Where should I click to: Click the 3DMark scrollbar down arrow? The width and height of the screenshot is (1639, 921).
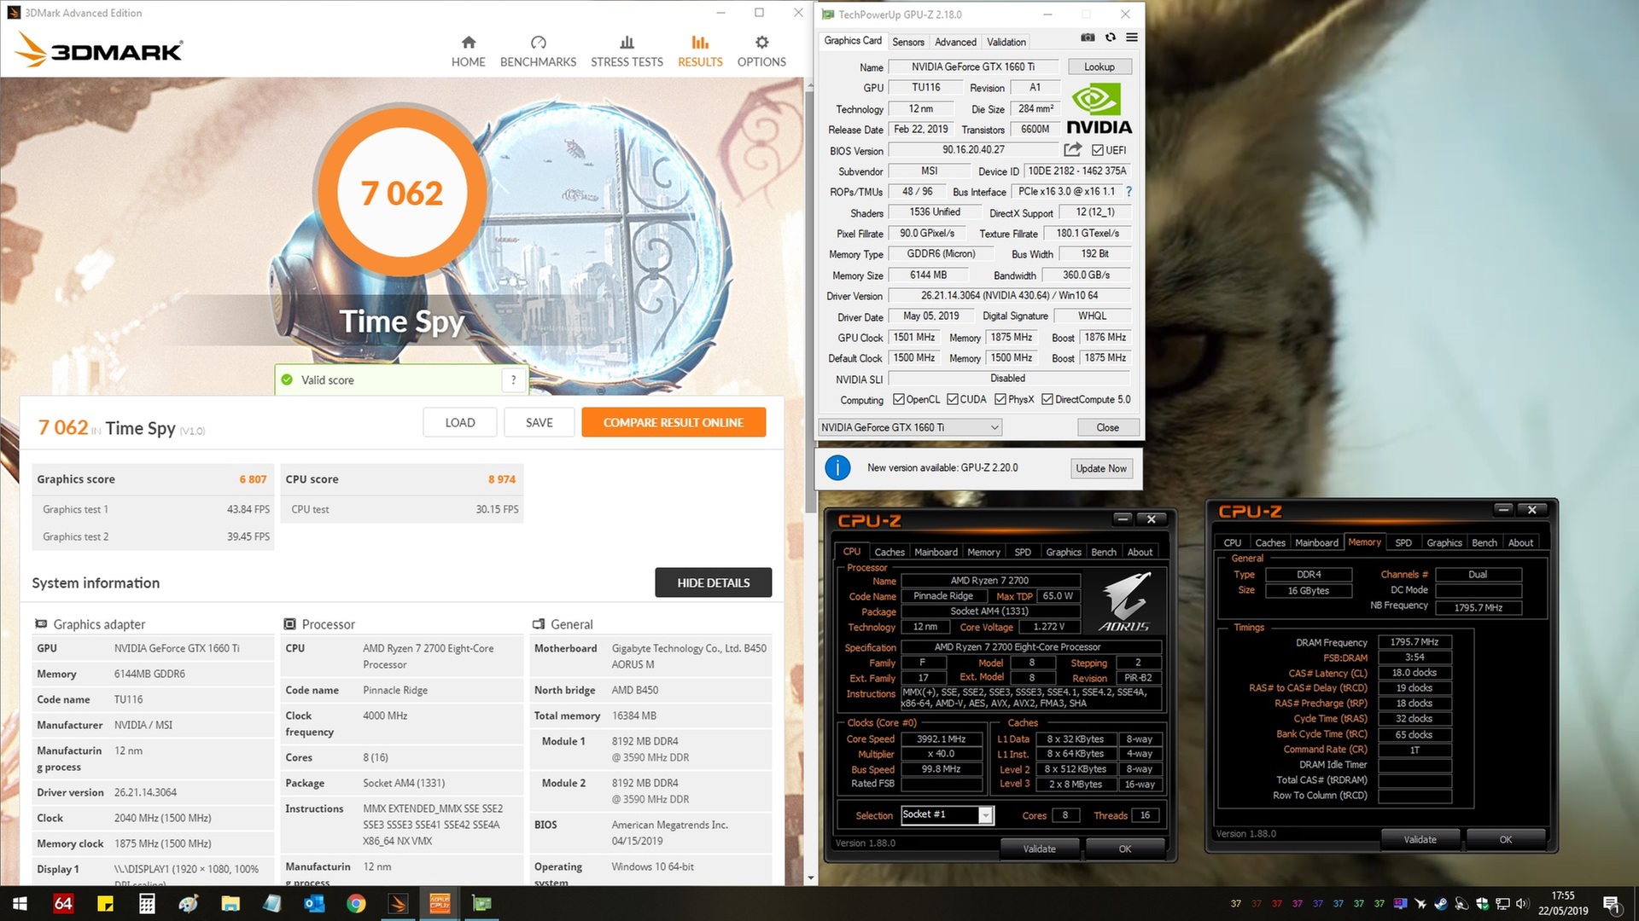coord(810,878)
